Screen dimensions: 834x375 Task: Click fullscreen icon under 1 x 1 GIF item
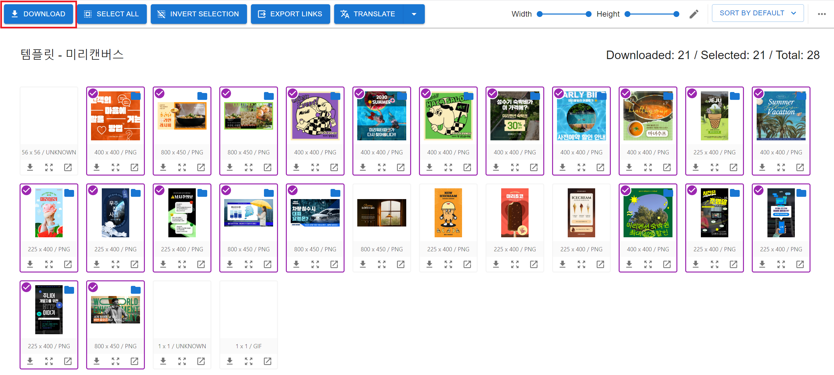[249, 361]
